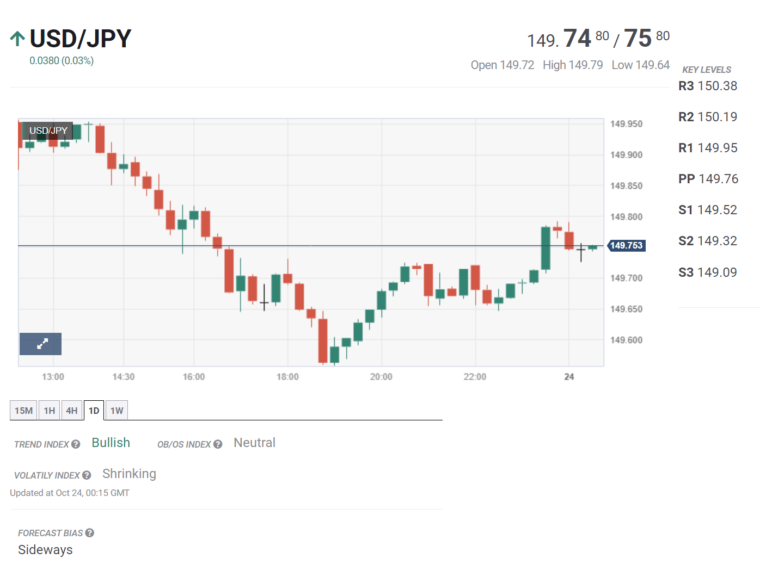
Task: Click the S3 149.09 support level
Action: (708, 272)
